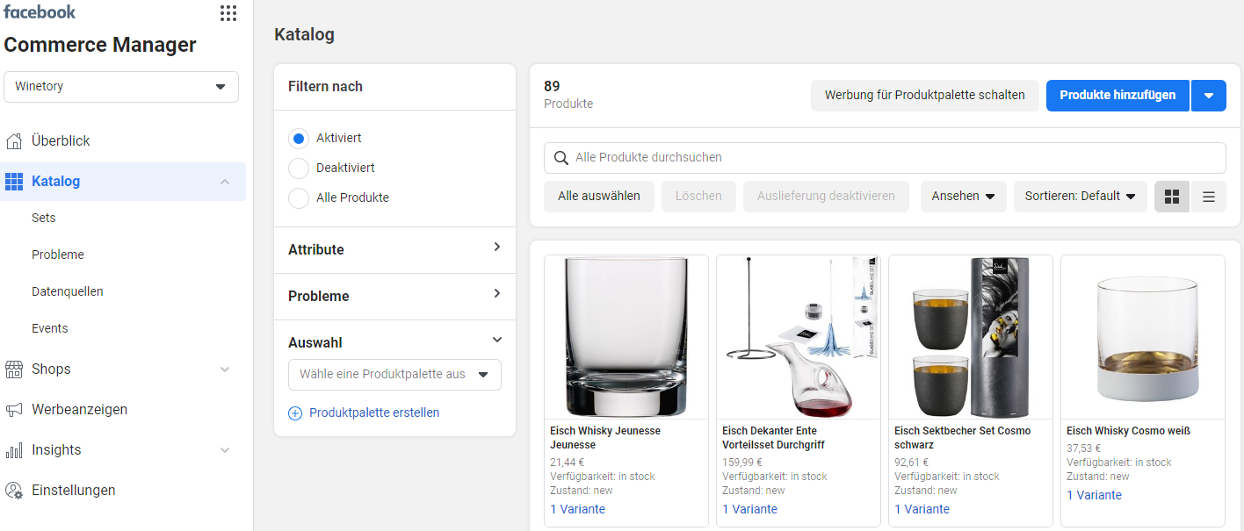Switch to list view layout
Viewport: 1244px width, 531px height.
pyautogui.click(x=1208, y=197)
